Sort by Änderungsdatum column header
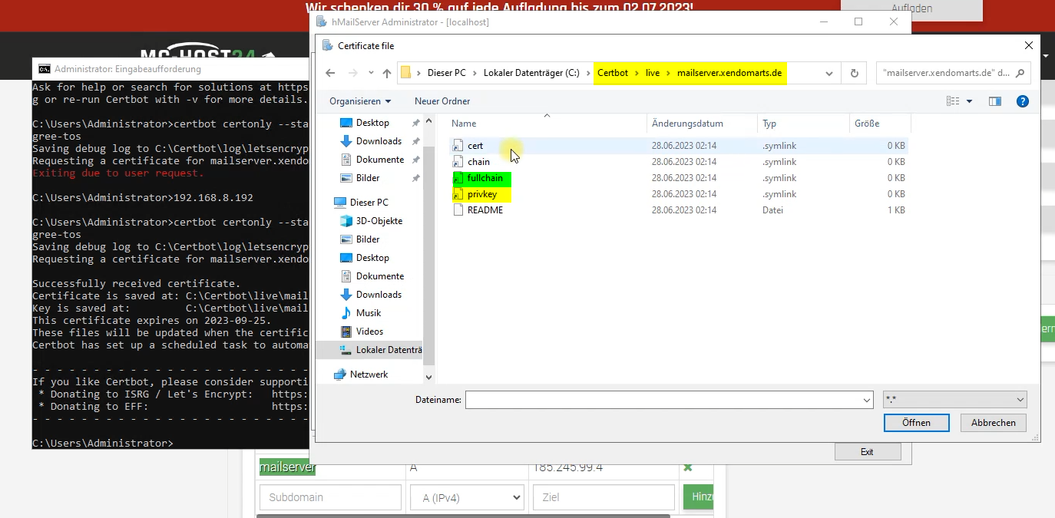The image size is (1055, 518). pyautogui.click(x=702, y=124)
